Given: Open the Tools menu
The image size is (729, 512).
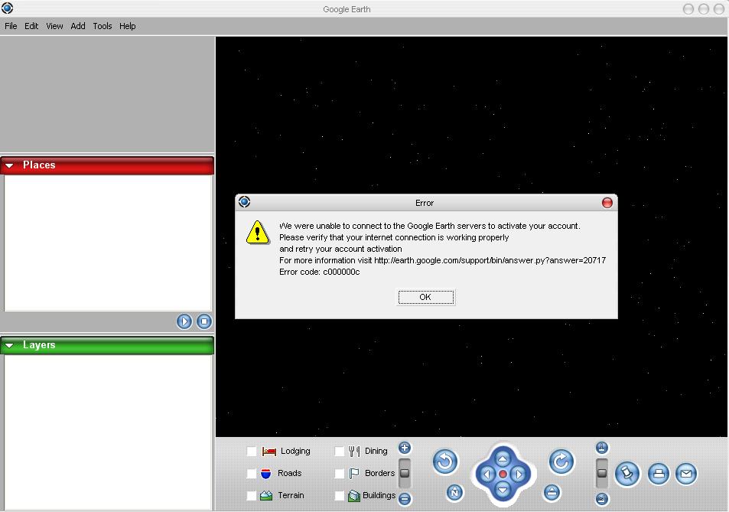Looking at the screenshot, I should tap(103, 26).
